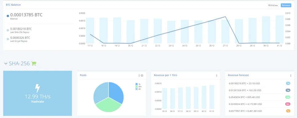Click the 4,172.89 USD forecast row
The width and height of the screenshot is (297, 118).
click(260, 104)
